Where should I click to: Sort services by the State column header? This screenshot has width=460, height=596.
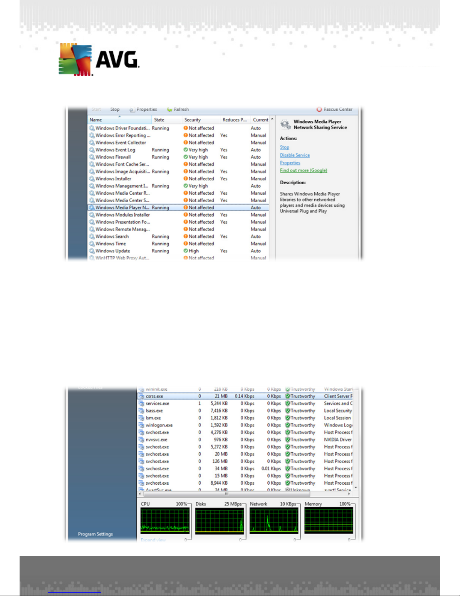click(167, 120)
